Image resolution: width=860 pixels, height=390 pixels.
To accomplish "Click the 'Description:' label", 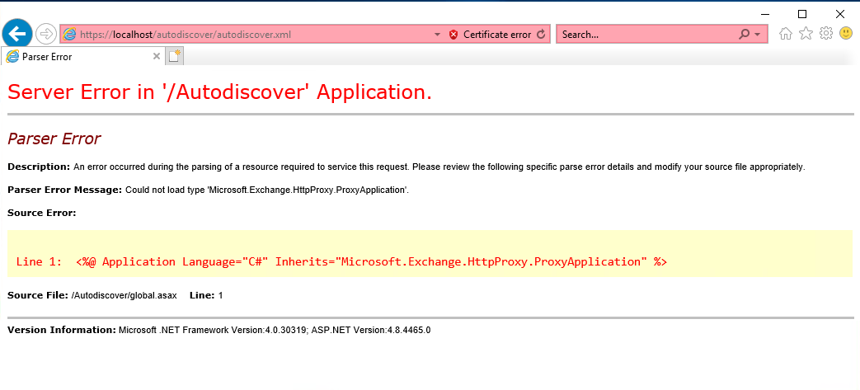I will 39,167.
